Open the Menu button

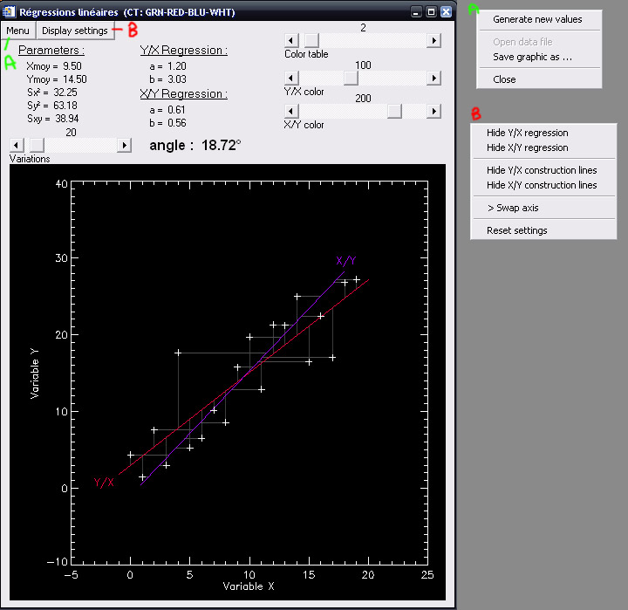[x=17, y=31]
